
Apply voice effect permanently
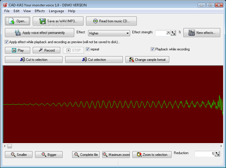coord(39,33)
